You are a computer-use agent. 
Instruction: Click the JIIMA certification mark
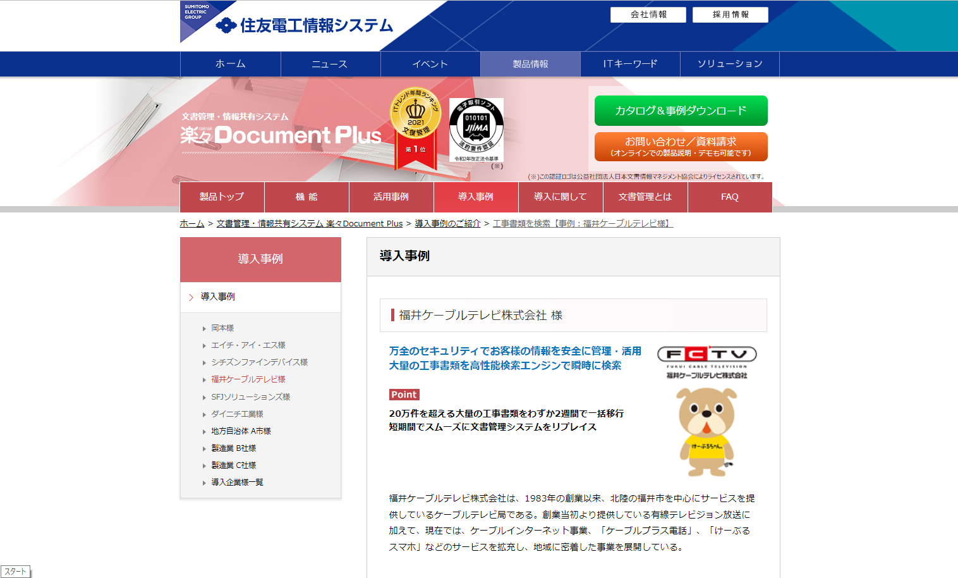pyautogui.click(x=476, y=131)
